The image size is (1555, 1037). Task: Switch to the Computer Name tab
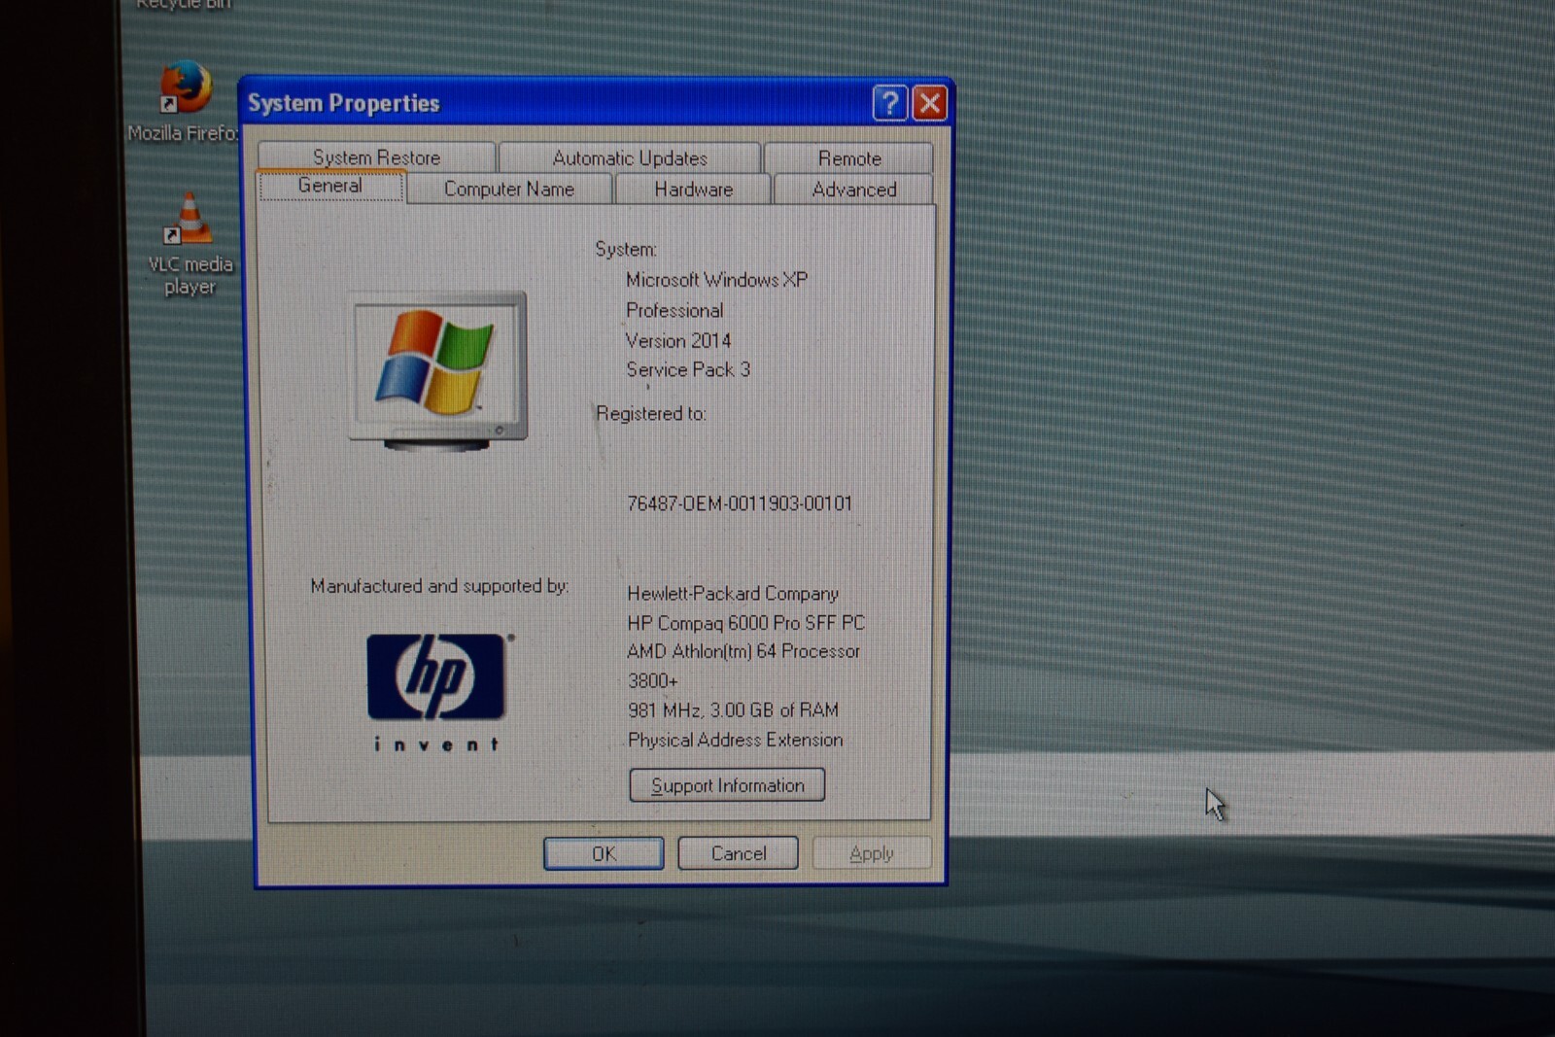click(509, 189)
